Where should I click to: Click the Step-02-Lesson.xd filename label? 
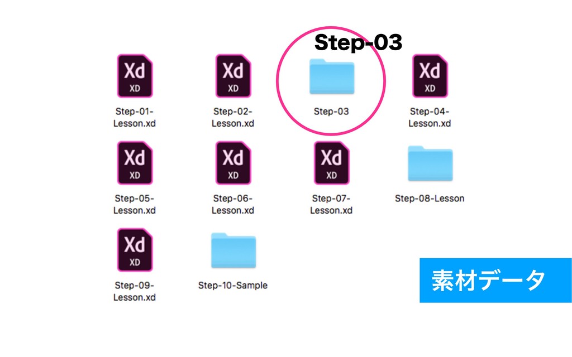click(233, 117)
